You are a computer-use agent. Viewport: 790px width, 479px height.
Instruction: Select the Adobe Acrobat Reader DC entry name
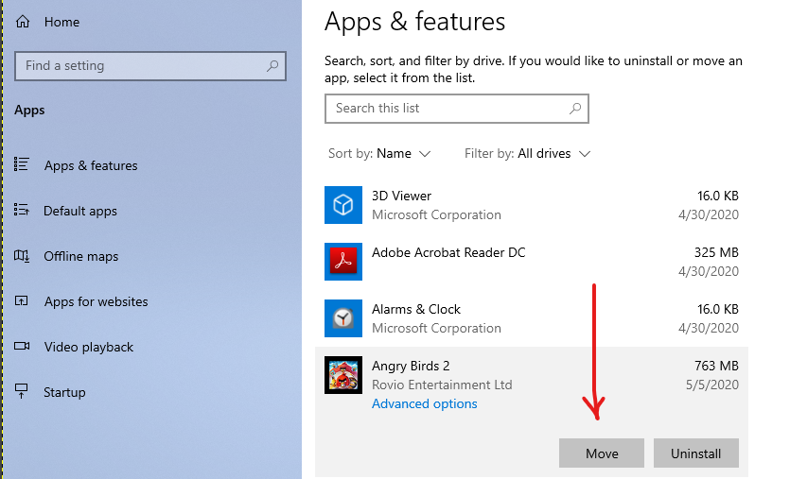click(448, 252)
